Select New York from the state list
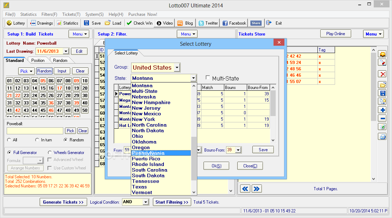This screenshot has height=218, width=392. pos(161,119)
